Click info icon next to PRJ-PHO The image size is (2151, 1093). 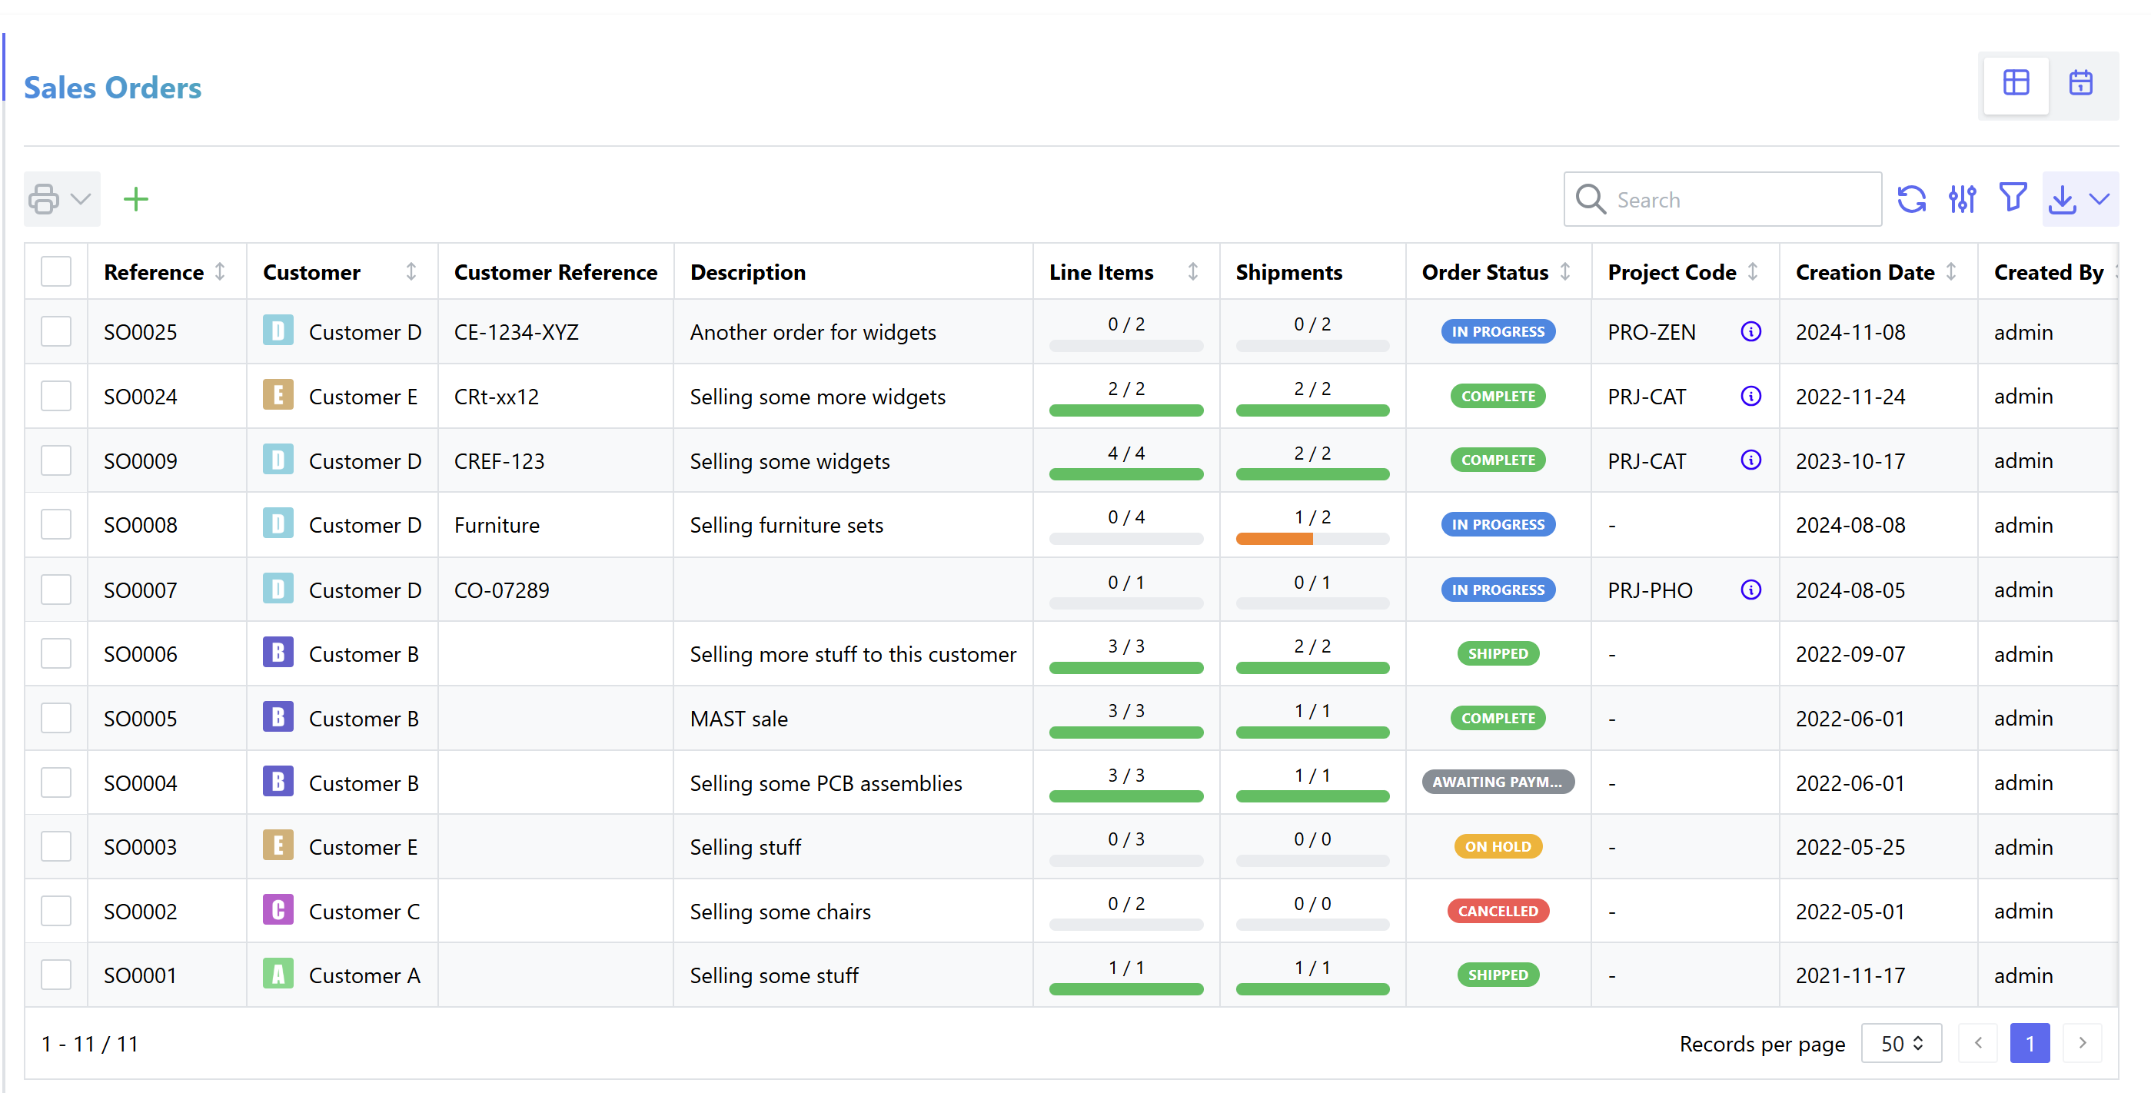pos(1750,590)
